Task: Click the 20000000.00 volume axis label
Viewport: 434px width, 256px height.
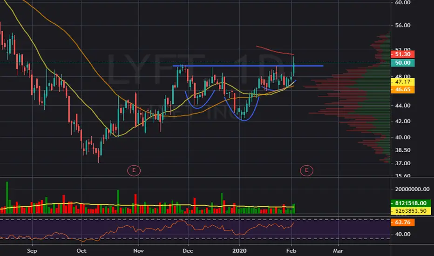Action: 413,189
